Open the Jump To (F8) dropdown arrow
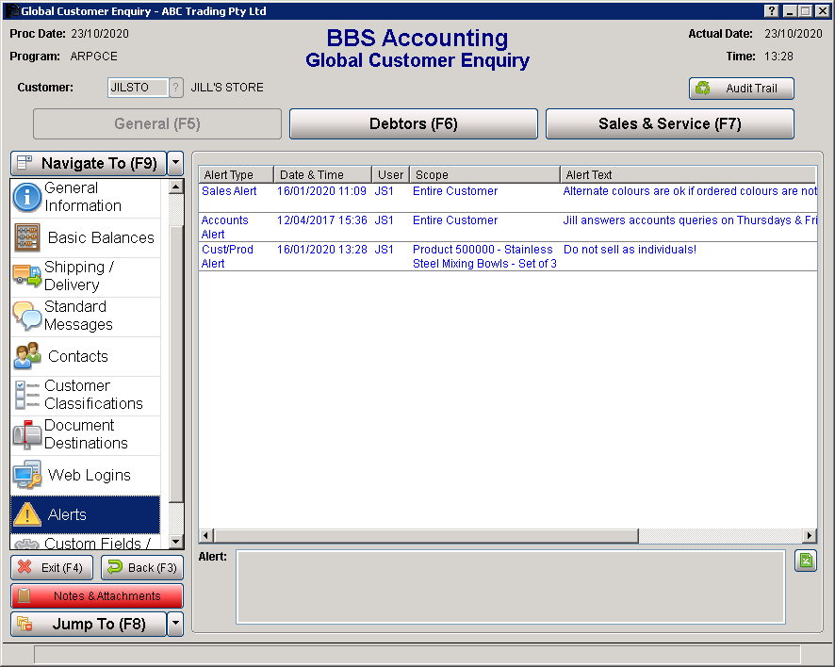The image size is (835, 667). coord(173,624)
